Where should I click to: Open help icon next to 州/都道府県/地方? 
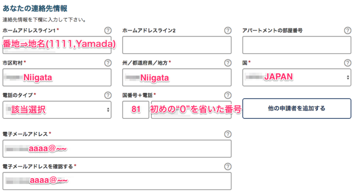click(228, 63)
